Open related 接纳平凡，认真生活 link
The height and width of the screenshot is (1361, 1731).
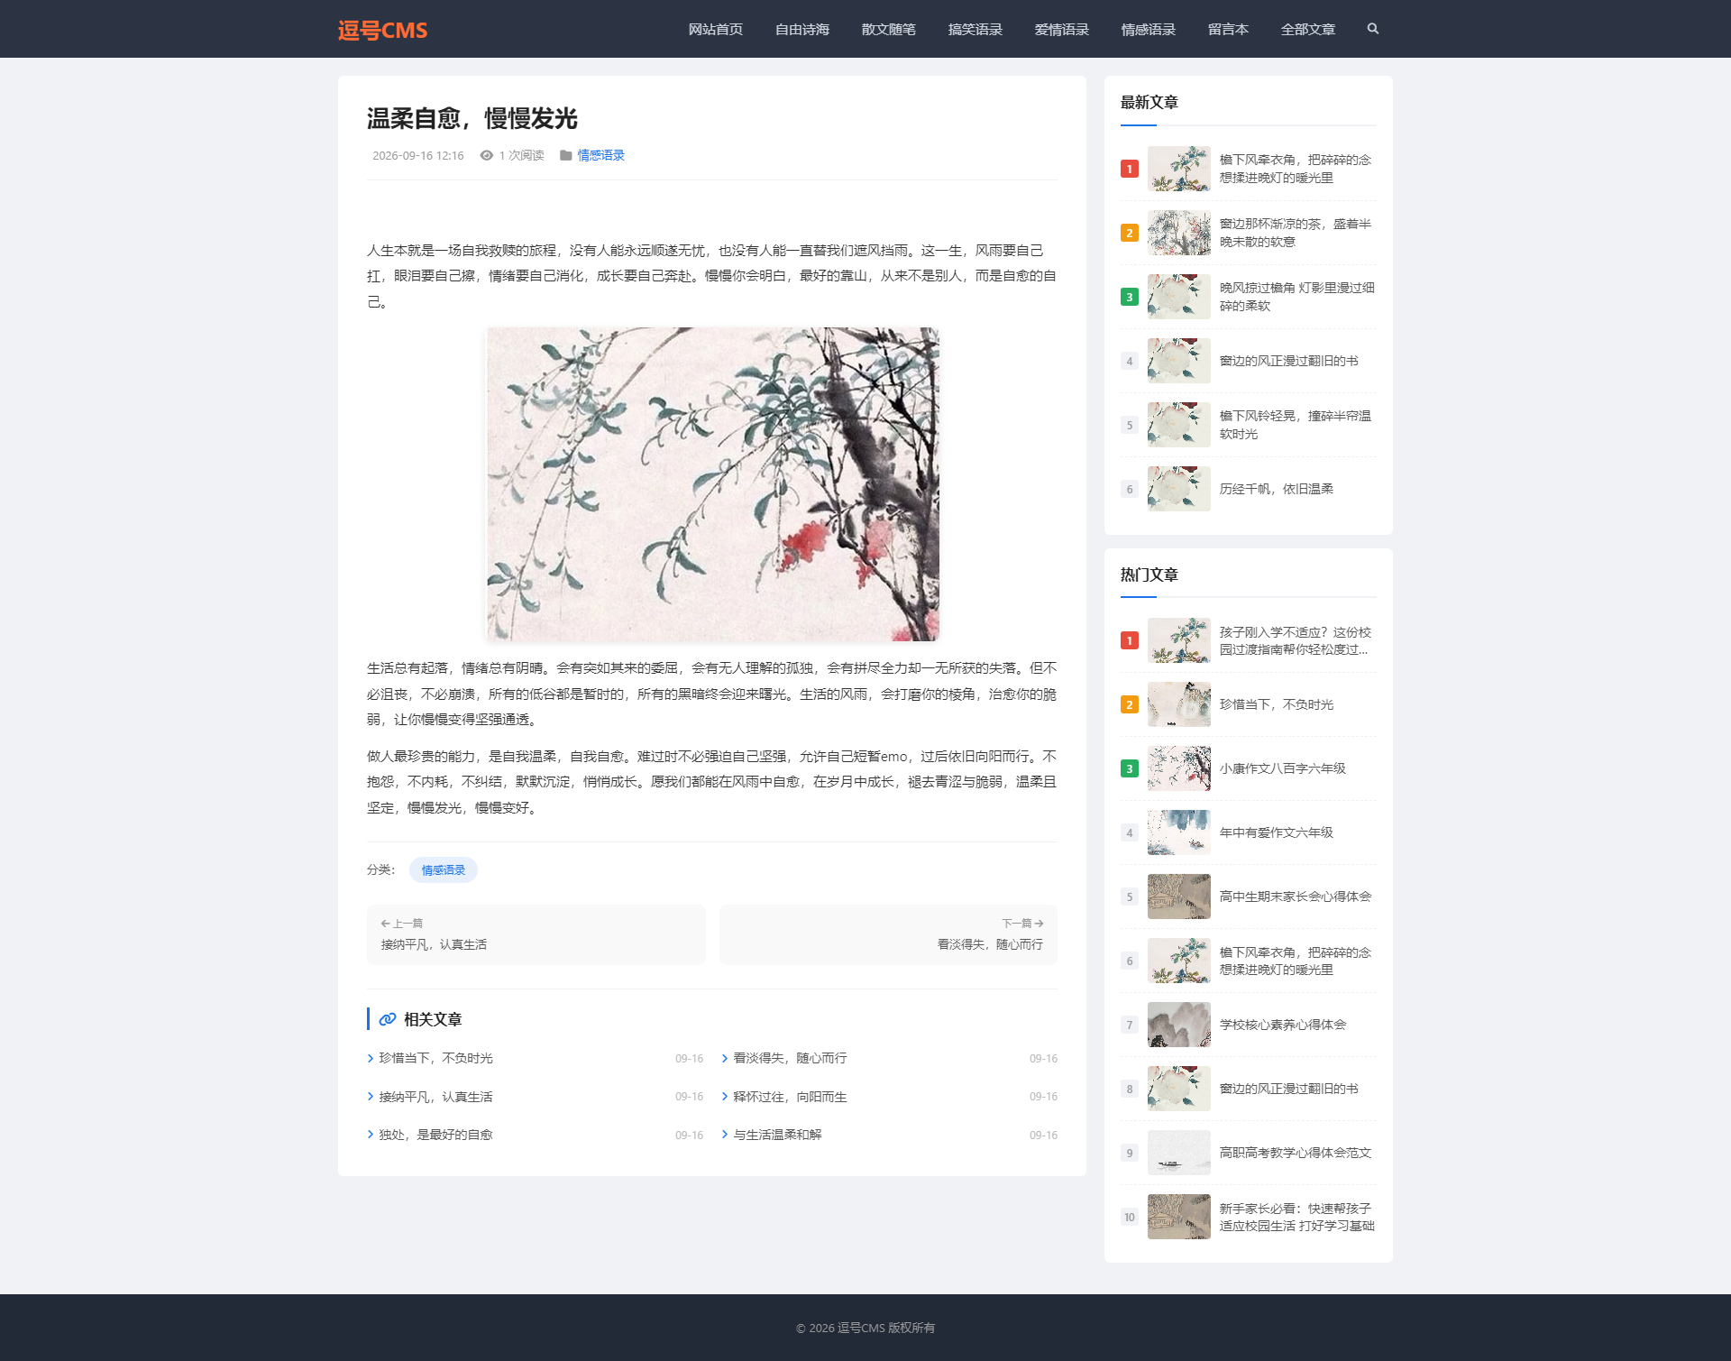coord(436,1097)
